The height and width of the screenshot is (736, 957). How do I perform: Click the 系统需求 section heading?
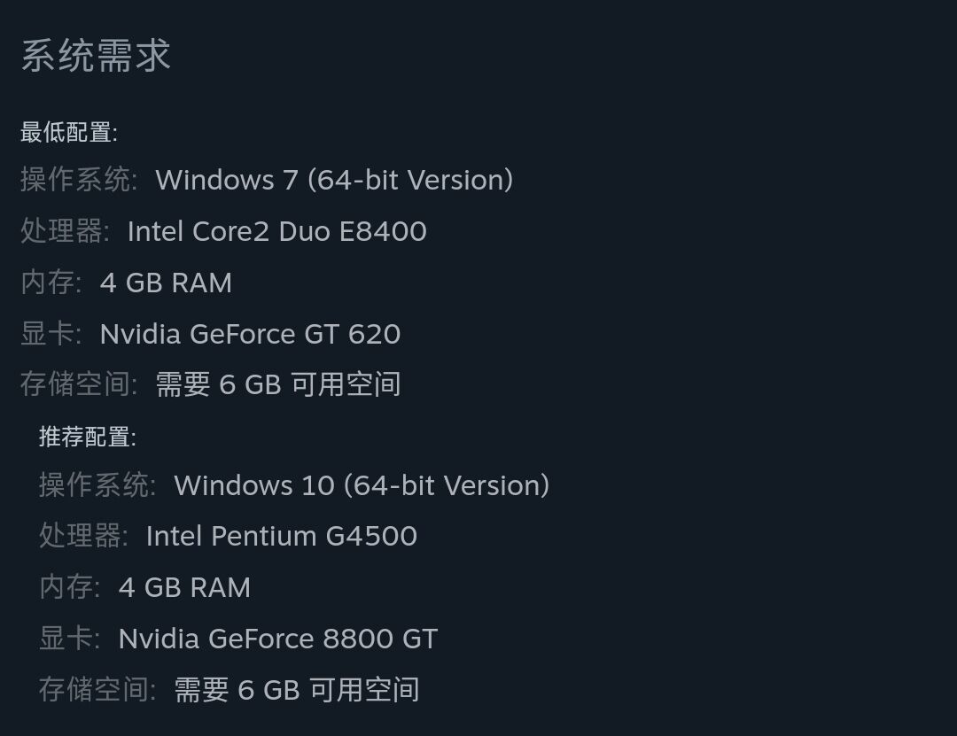96,56
